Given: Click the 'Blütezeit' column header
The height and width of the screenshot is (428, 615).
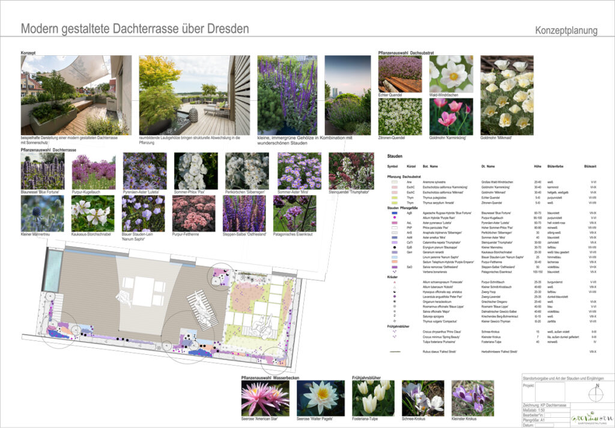Looking at the screenshot, I should point(590,166).
